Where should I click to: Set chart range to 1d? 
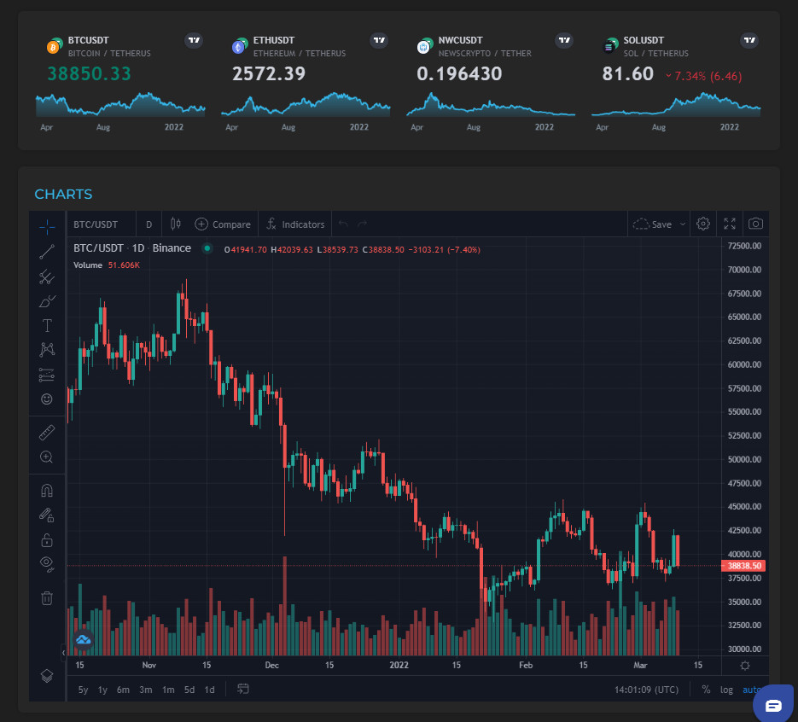210,690
